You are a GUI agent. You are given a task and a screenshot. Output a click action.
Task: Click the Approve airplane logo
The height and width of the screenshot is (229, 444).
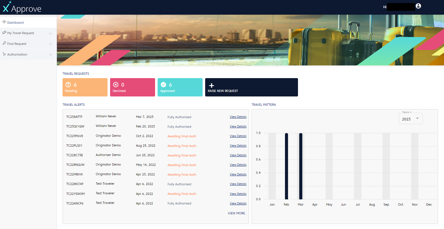coord(7,7)
